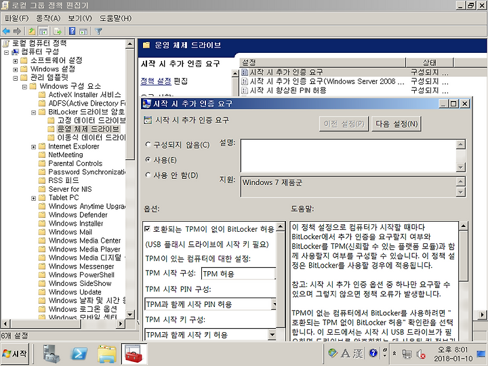Collapse the 컴퓨터 구성 tree node

6,52
